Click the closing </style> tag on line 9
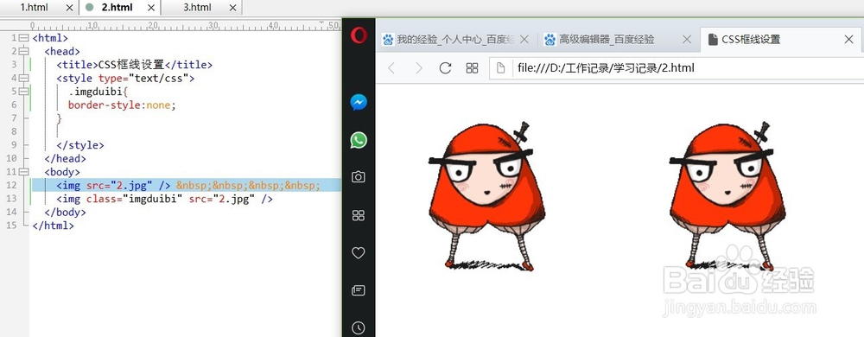The width and height of the screenshot is (864, 337). coord(79,145)
